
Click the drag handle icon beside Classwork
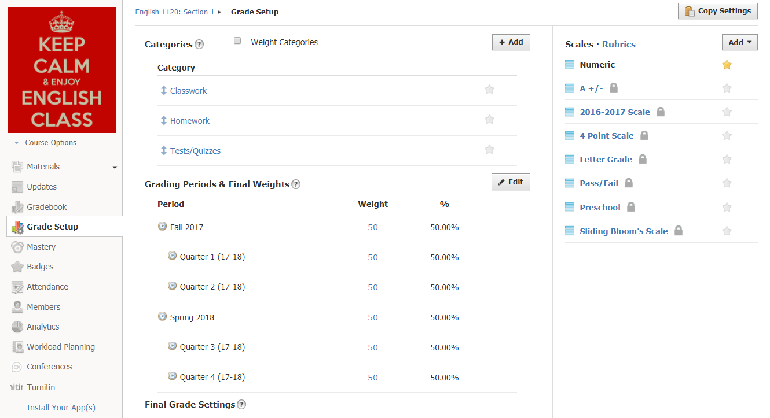tap(163, 91)
